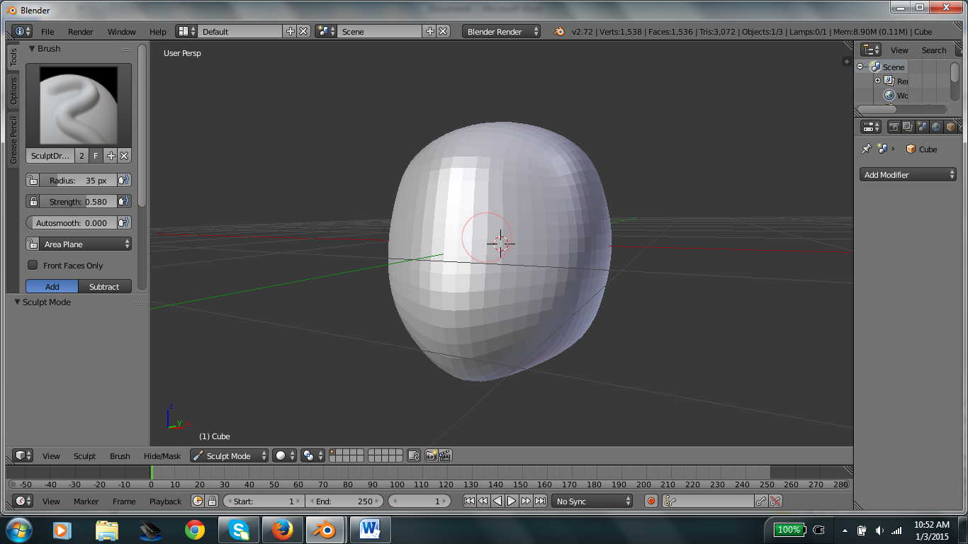Toggle the Add brush mode button
This screenshot has width=968, height=544.
pyautogui.click(x=51, y=286)
